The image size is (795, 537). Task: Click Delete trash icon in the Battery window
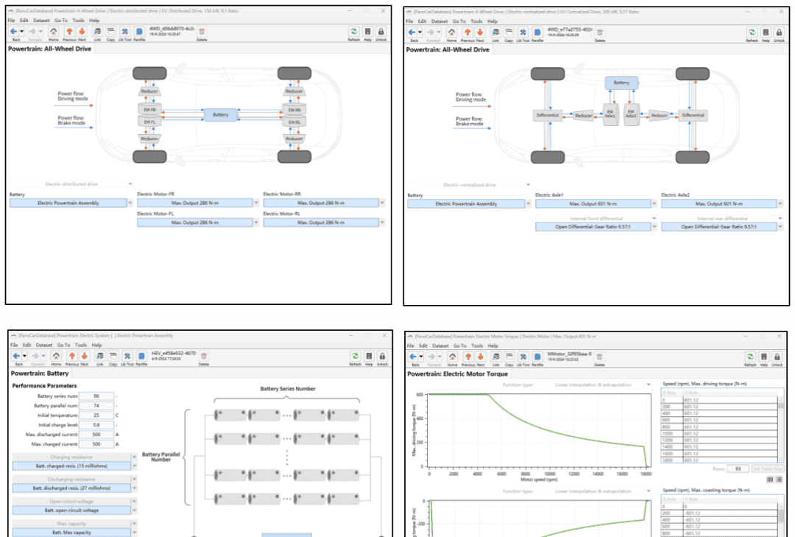click(203, 355)
